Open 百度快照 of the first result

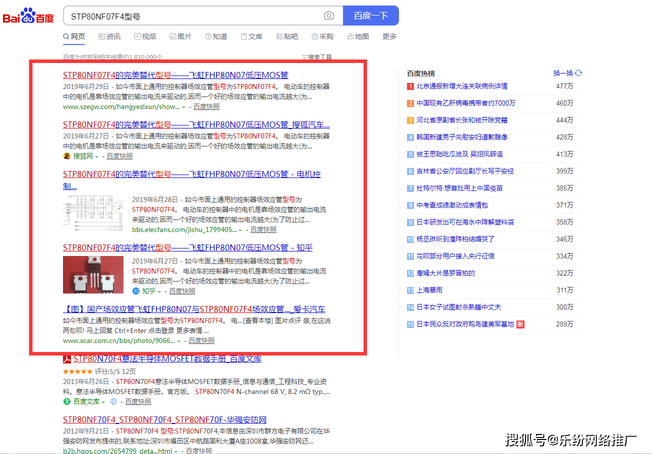(206, 106)
